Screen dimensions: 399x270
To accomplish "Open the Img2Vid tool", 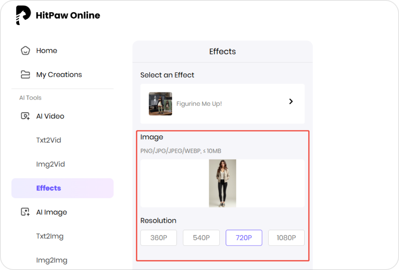I will tap(50, 164).
